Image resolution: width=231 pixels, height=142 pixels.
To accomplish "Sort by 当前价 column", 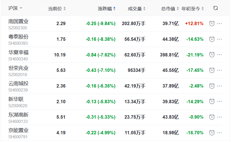I will (x=57, y=9).
